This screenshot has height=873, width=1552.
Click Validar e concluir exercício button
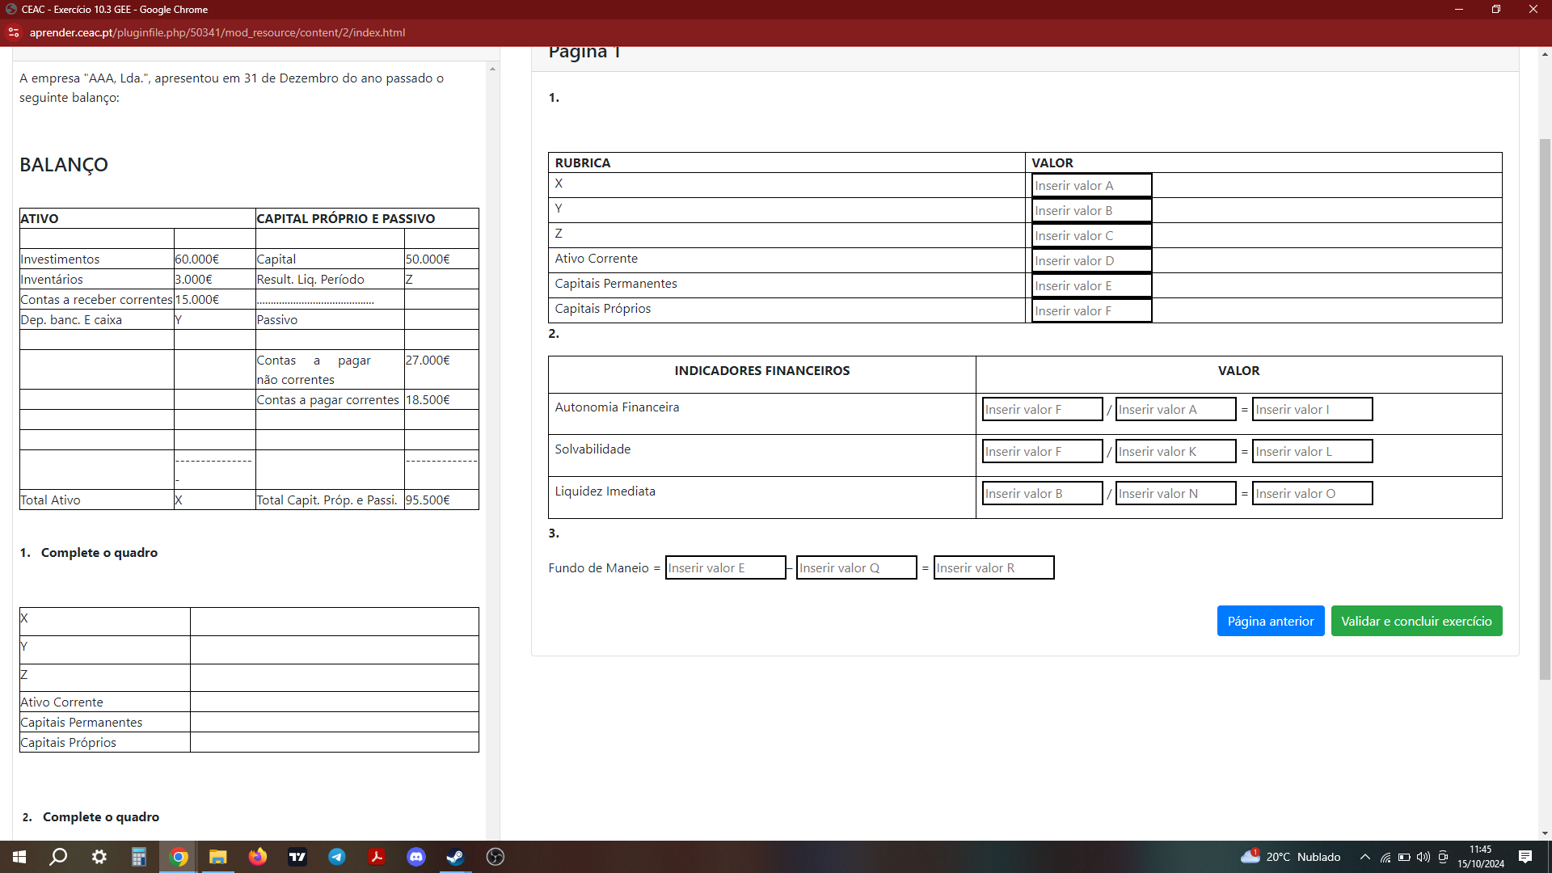[x=1416, y=621]
